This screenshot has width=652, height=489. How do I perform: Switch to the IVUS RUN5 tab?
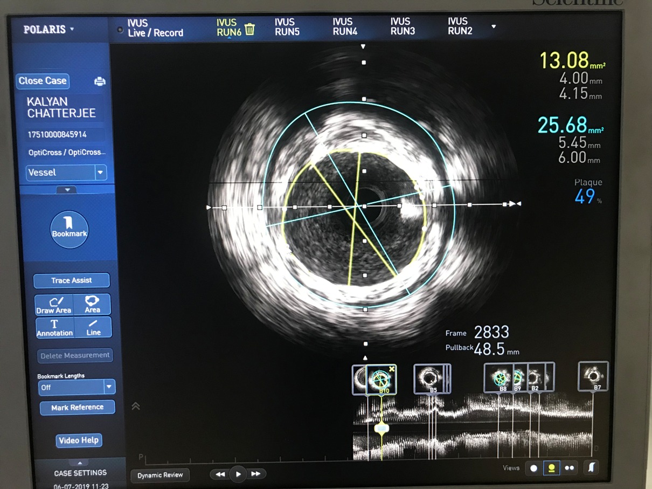[287, 27]
